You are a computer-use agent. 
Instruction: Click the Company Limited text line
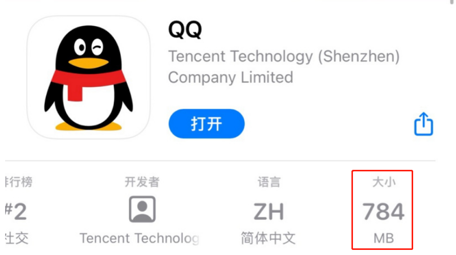point(231,78)
